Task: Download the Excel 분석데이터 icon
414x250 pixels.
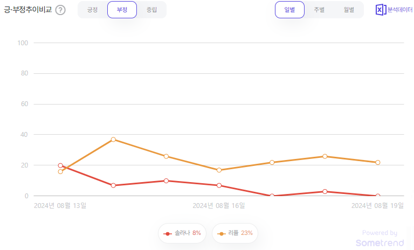Action: 381,10
